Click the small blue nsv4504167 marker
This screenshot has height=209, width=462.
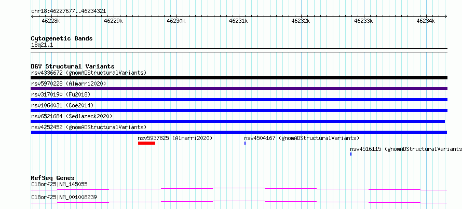[x=245, y=143]
